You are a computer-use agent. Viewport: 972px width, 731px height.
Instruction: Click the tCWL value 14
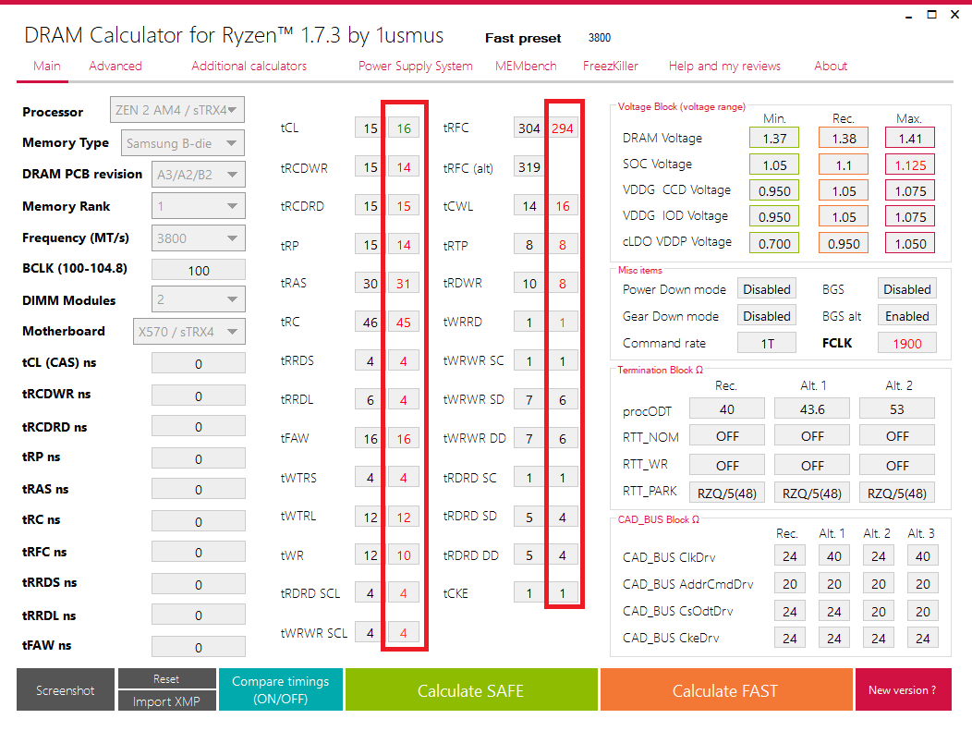(x=529, y=206)
